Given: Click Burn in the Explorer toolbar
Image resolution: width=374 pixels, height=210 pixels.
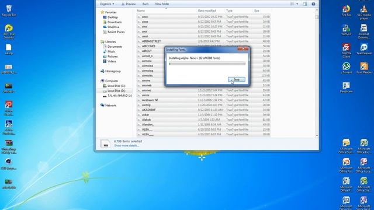Looking at the screenshot, I should 146,4.
